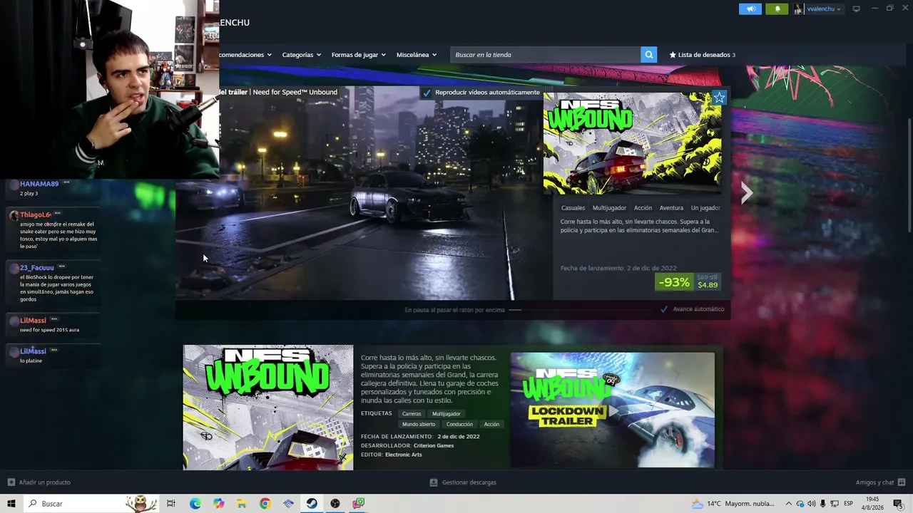The image size is (913, 513).
Task: Open developer Criterion Games link
Action: pyautogui.click(x=434, y=446)
